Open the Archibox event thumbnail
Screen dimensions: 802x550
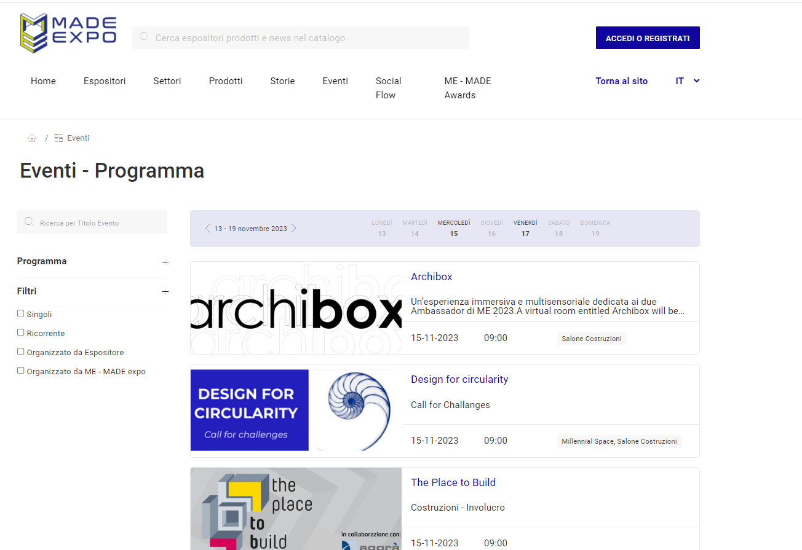(296, 308)
